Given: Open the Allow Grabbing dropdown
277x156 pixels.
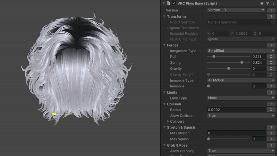Looking at the screenshot, I should click(x=241, y=151).
